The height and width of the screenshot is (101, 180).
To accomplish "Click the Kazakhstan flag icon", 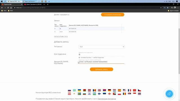I will click(x=74, y=90).
